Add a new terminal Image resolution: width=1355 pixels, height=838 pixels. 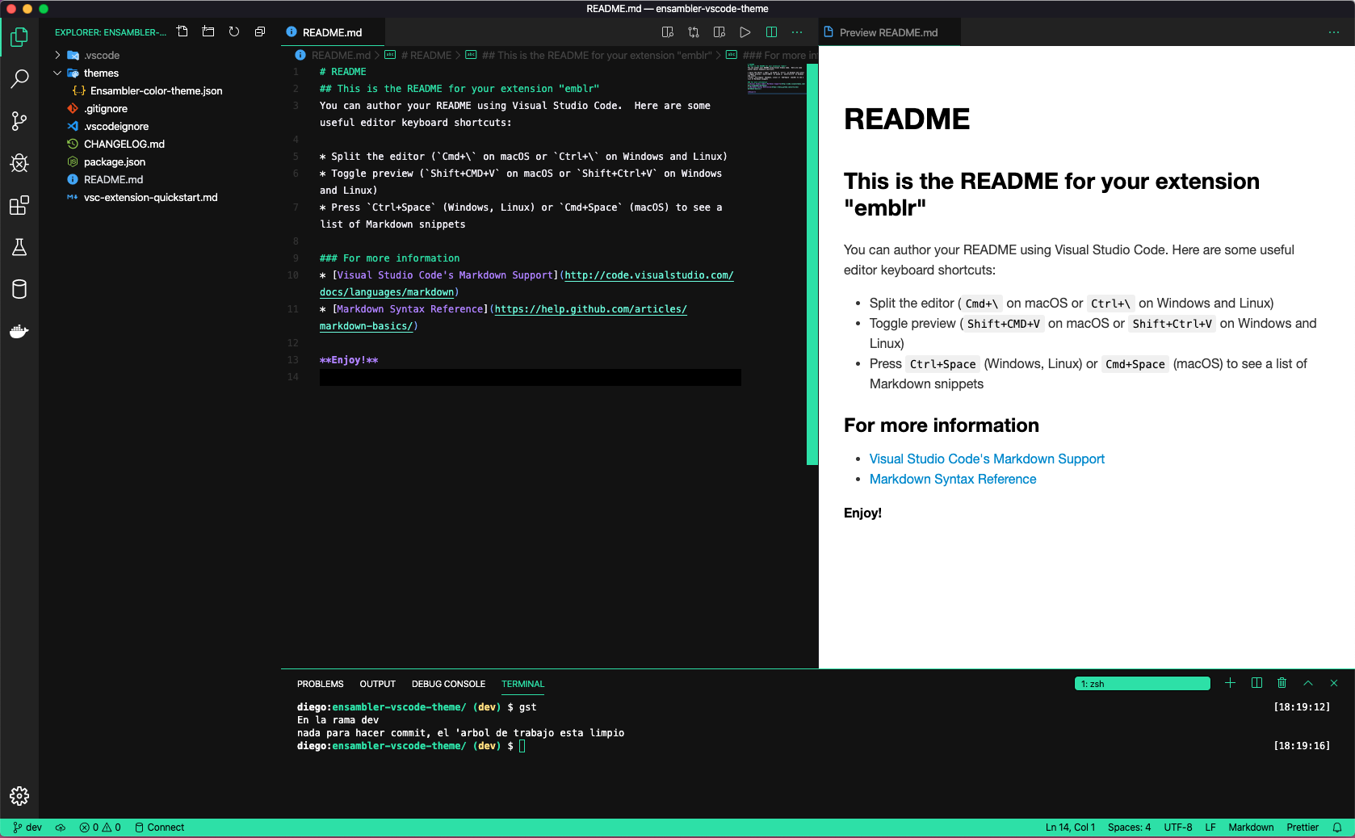click(1230, 683)
